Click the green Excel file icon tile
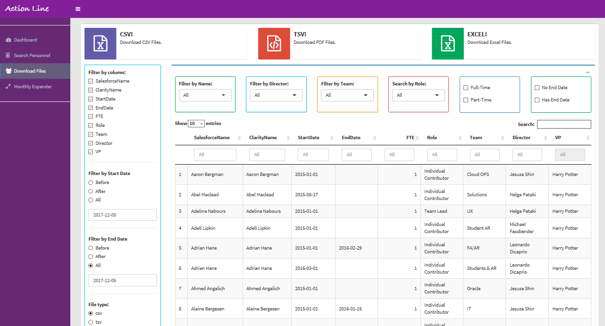The image size is (605, 326). [x=448, y=43]
